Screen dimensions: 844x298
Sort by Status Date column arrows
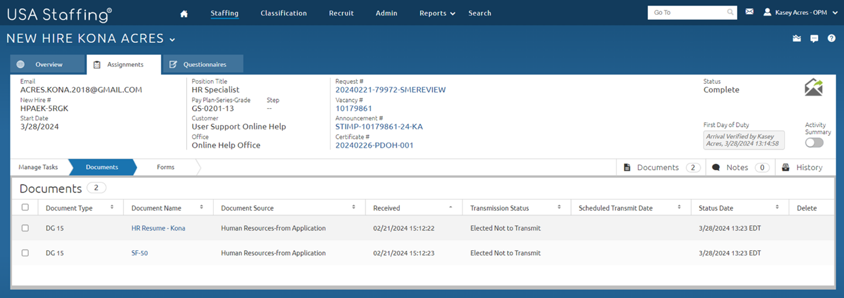tap(777, 207)
